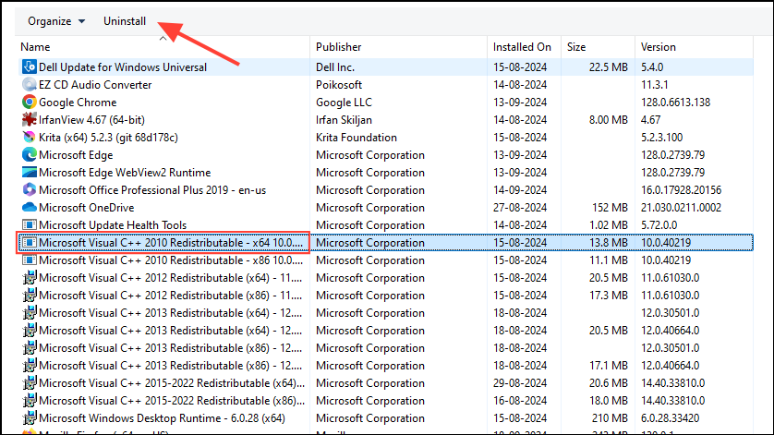Viewport: 774px width, 435px height.
Task: Click the 29-08-2024 install date
Action: point(520,383)
